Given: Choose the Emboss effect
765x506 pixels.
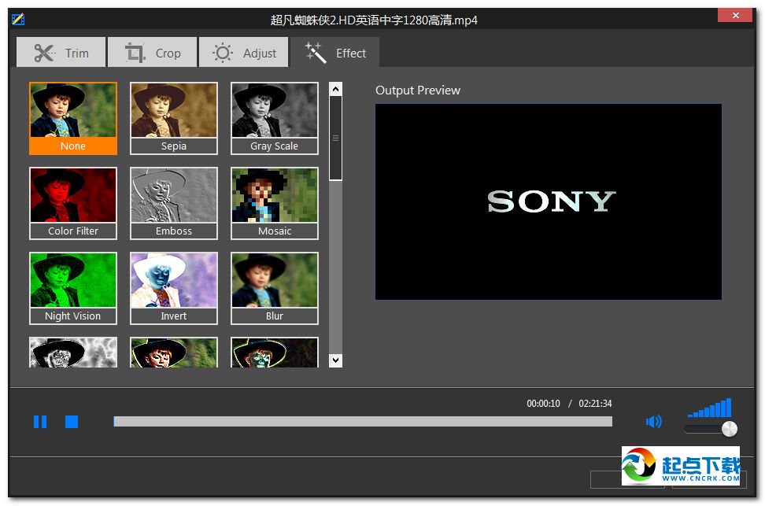Looking at the screenshot, I should point(174,204).
